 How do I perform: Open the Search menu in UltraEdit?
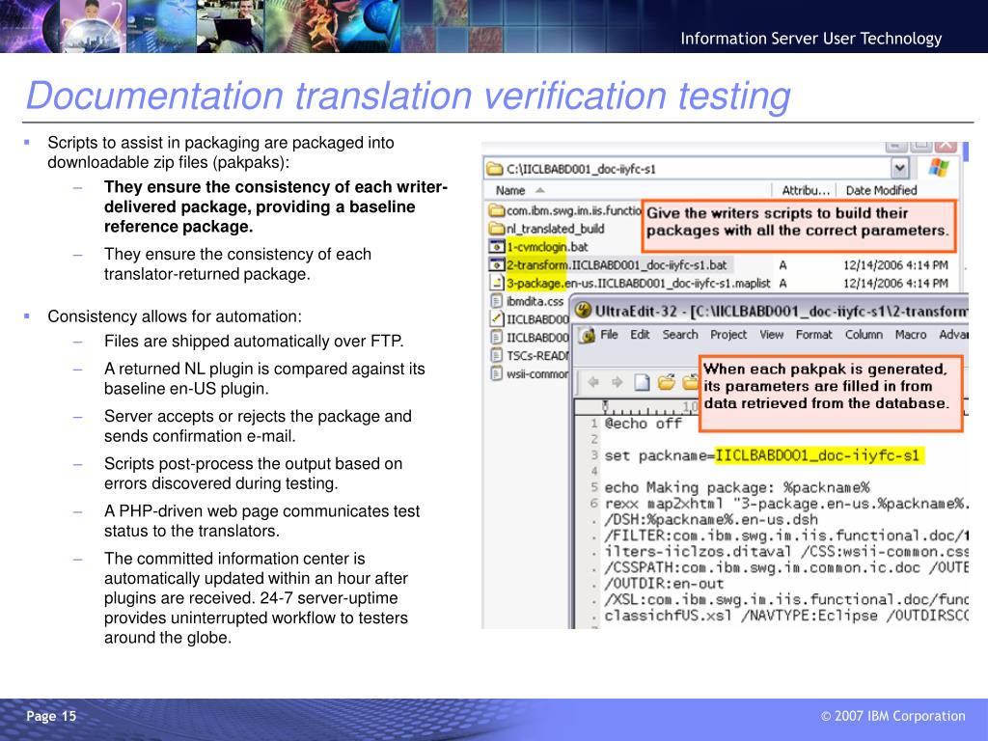[x=680, y=335]
